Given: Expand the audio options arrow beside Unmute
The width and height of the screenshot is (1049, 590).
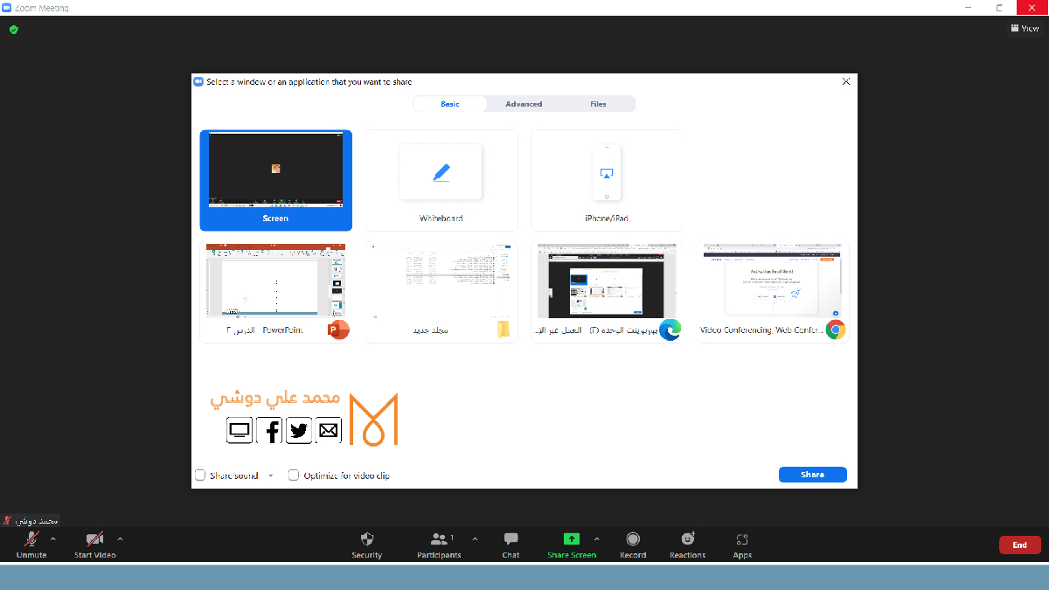Looking at the screenshot, I should 53,539.
